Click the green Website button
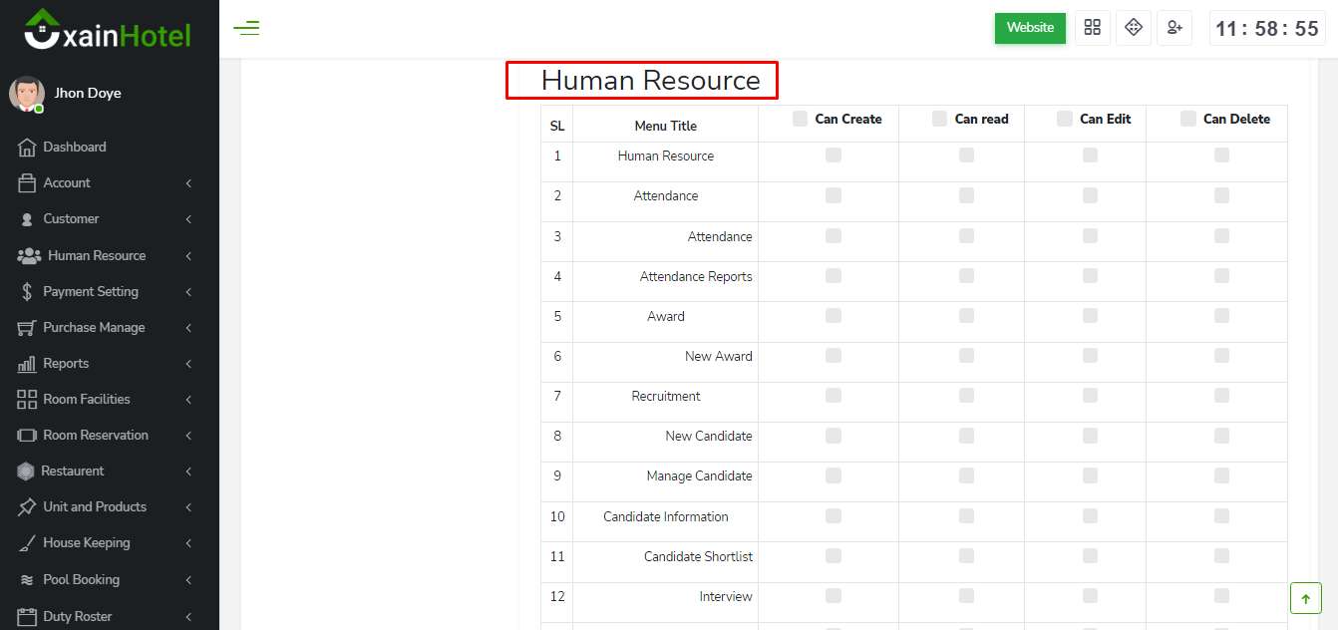Viewport: 1338px width, 630px height. point(1030,28)
